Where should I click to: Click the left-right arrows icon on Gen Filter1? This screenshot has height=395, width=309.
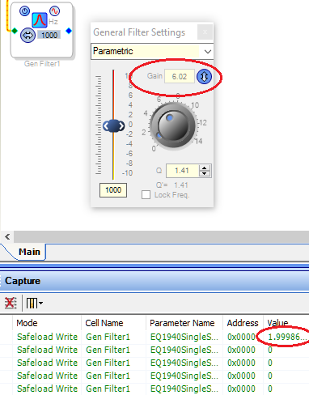click(28, 35)
